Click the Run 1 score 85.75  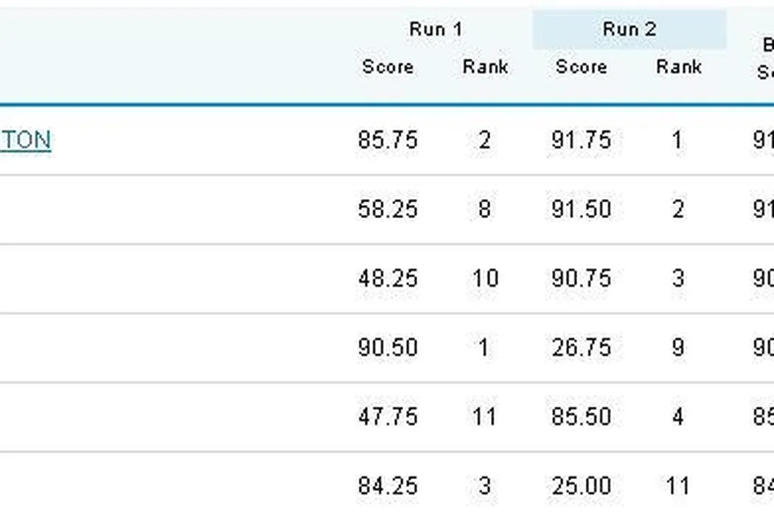[x=388, y=140]
